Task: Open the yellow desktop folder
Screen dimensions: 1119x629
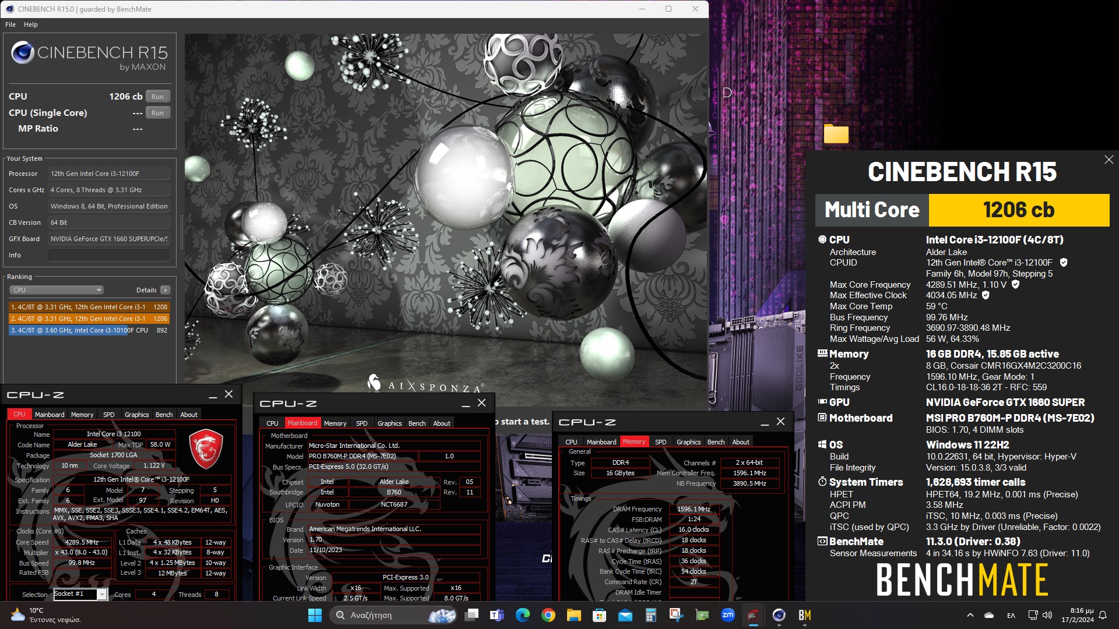Action: (x=836, y=134)
